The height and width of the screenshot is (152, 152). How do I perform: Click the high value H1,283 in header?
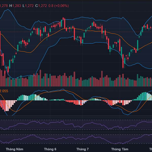pyautogui.click(x=15, y=6)
